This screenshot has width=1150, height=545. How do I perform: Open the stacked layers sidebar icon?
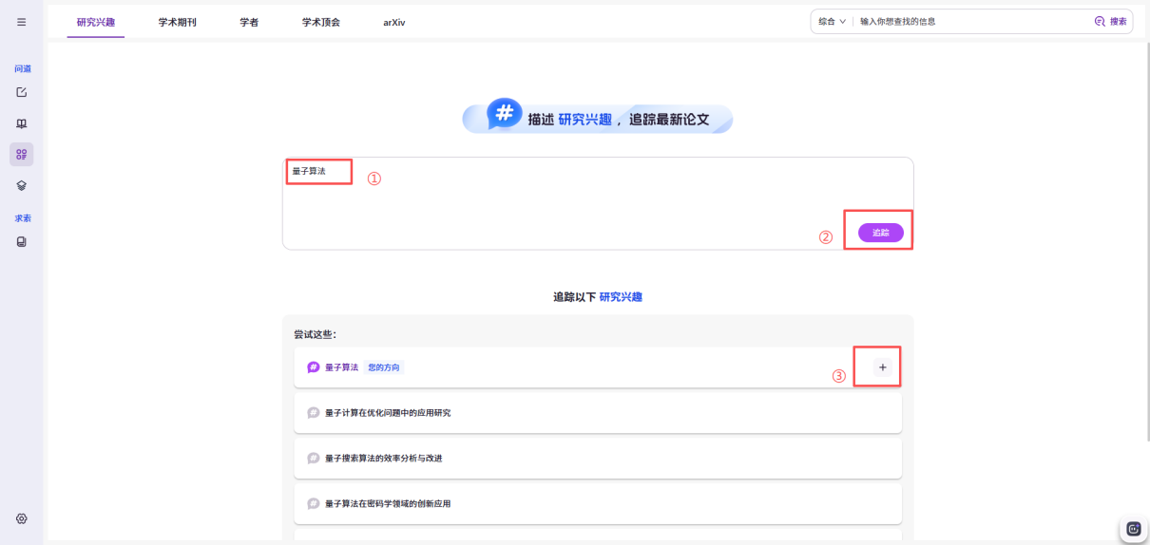point(22,185)
